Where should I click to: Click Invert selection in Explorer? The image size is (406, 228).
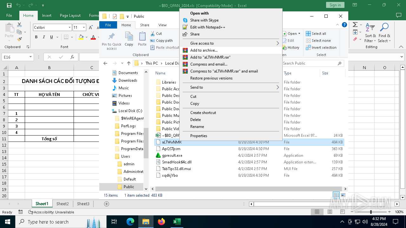point(321,47)
